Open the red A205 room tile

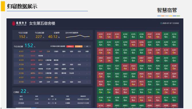(133, 43)
